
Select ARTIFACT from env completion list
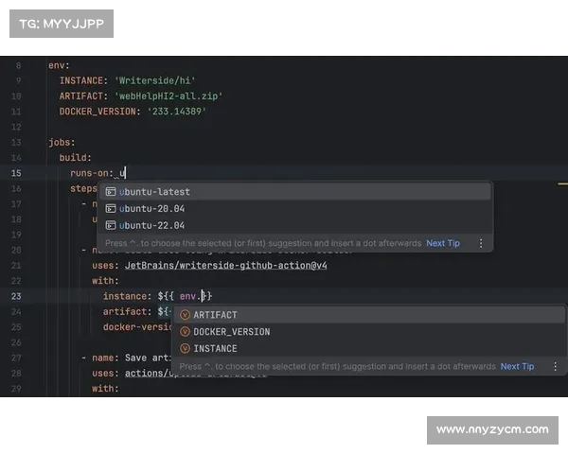point(216,315)
